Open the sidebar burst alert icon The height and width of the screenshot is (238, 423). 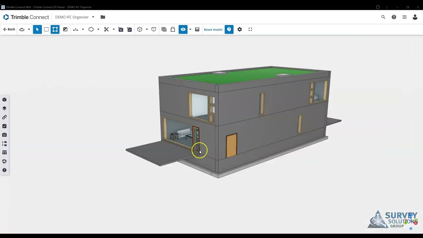(x=4, y=170)
